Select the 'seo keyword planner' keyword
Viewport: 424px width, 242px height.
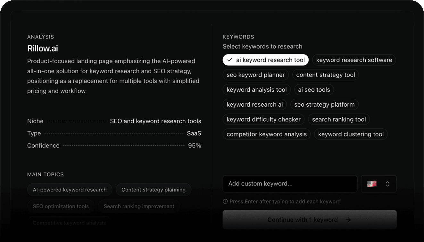(255, 75)
